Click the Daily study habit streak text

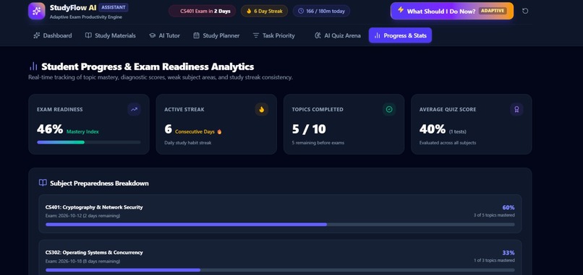pos(188,143)
